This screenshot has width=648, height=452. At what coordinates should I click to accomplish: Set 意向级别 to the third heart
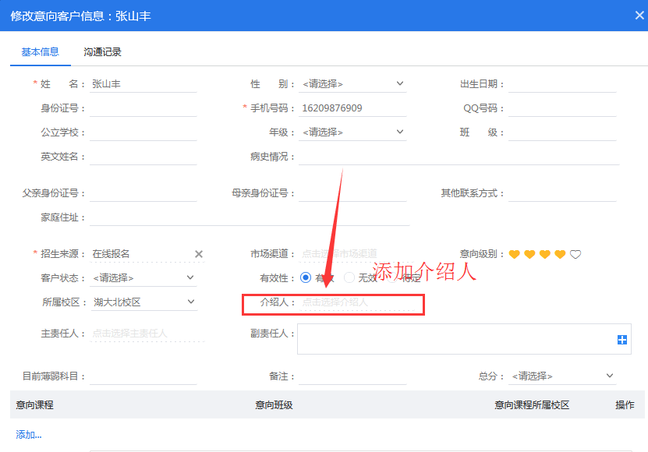(545, 254)
